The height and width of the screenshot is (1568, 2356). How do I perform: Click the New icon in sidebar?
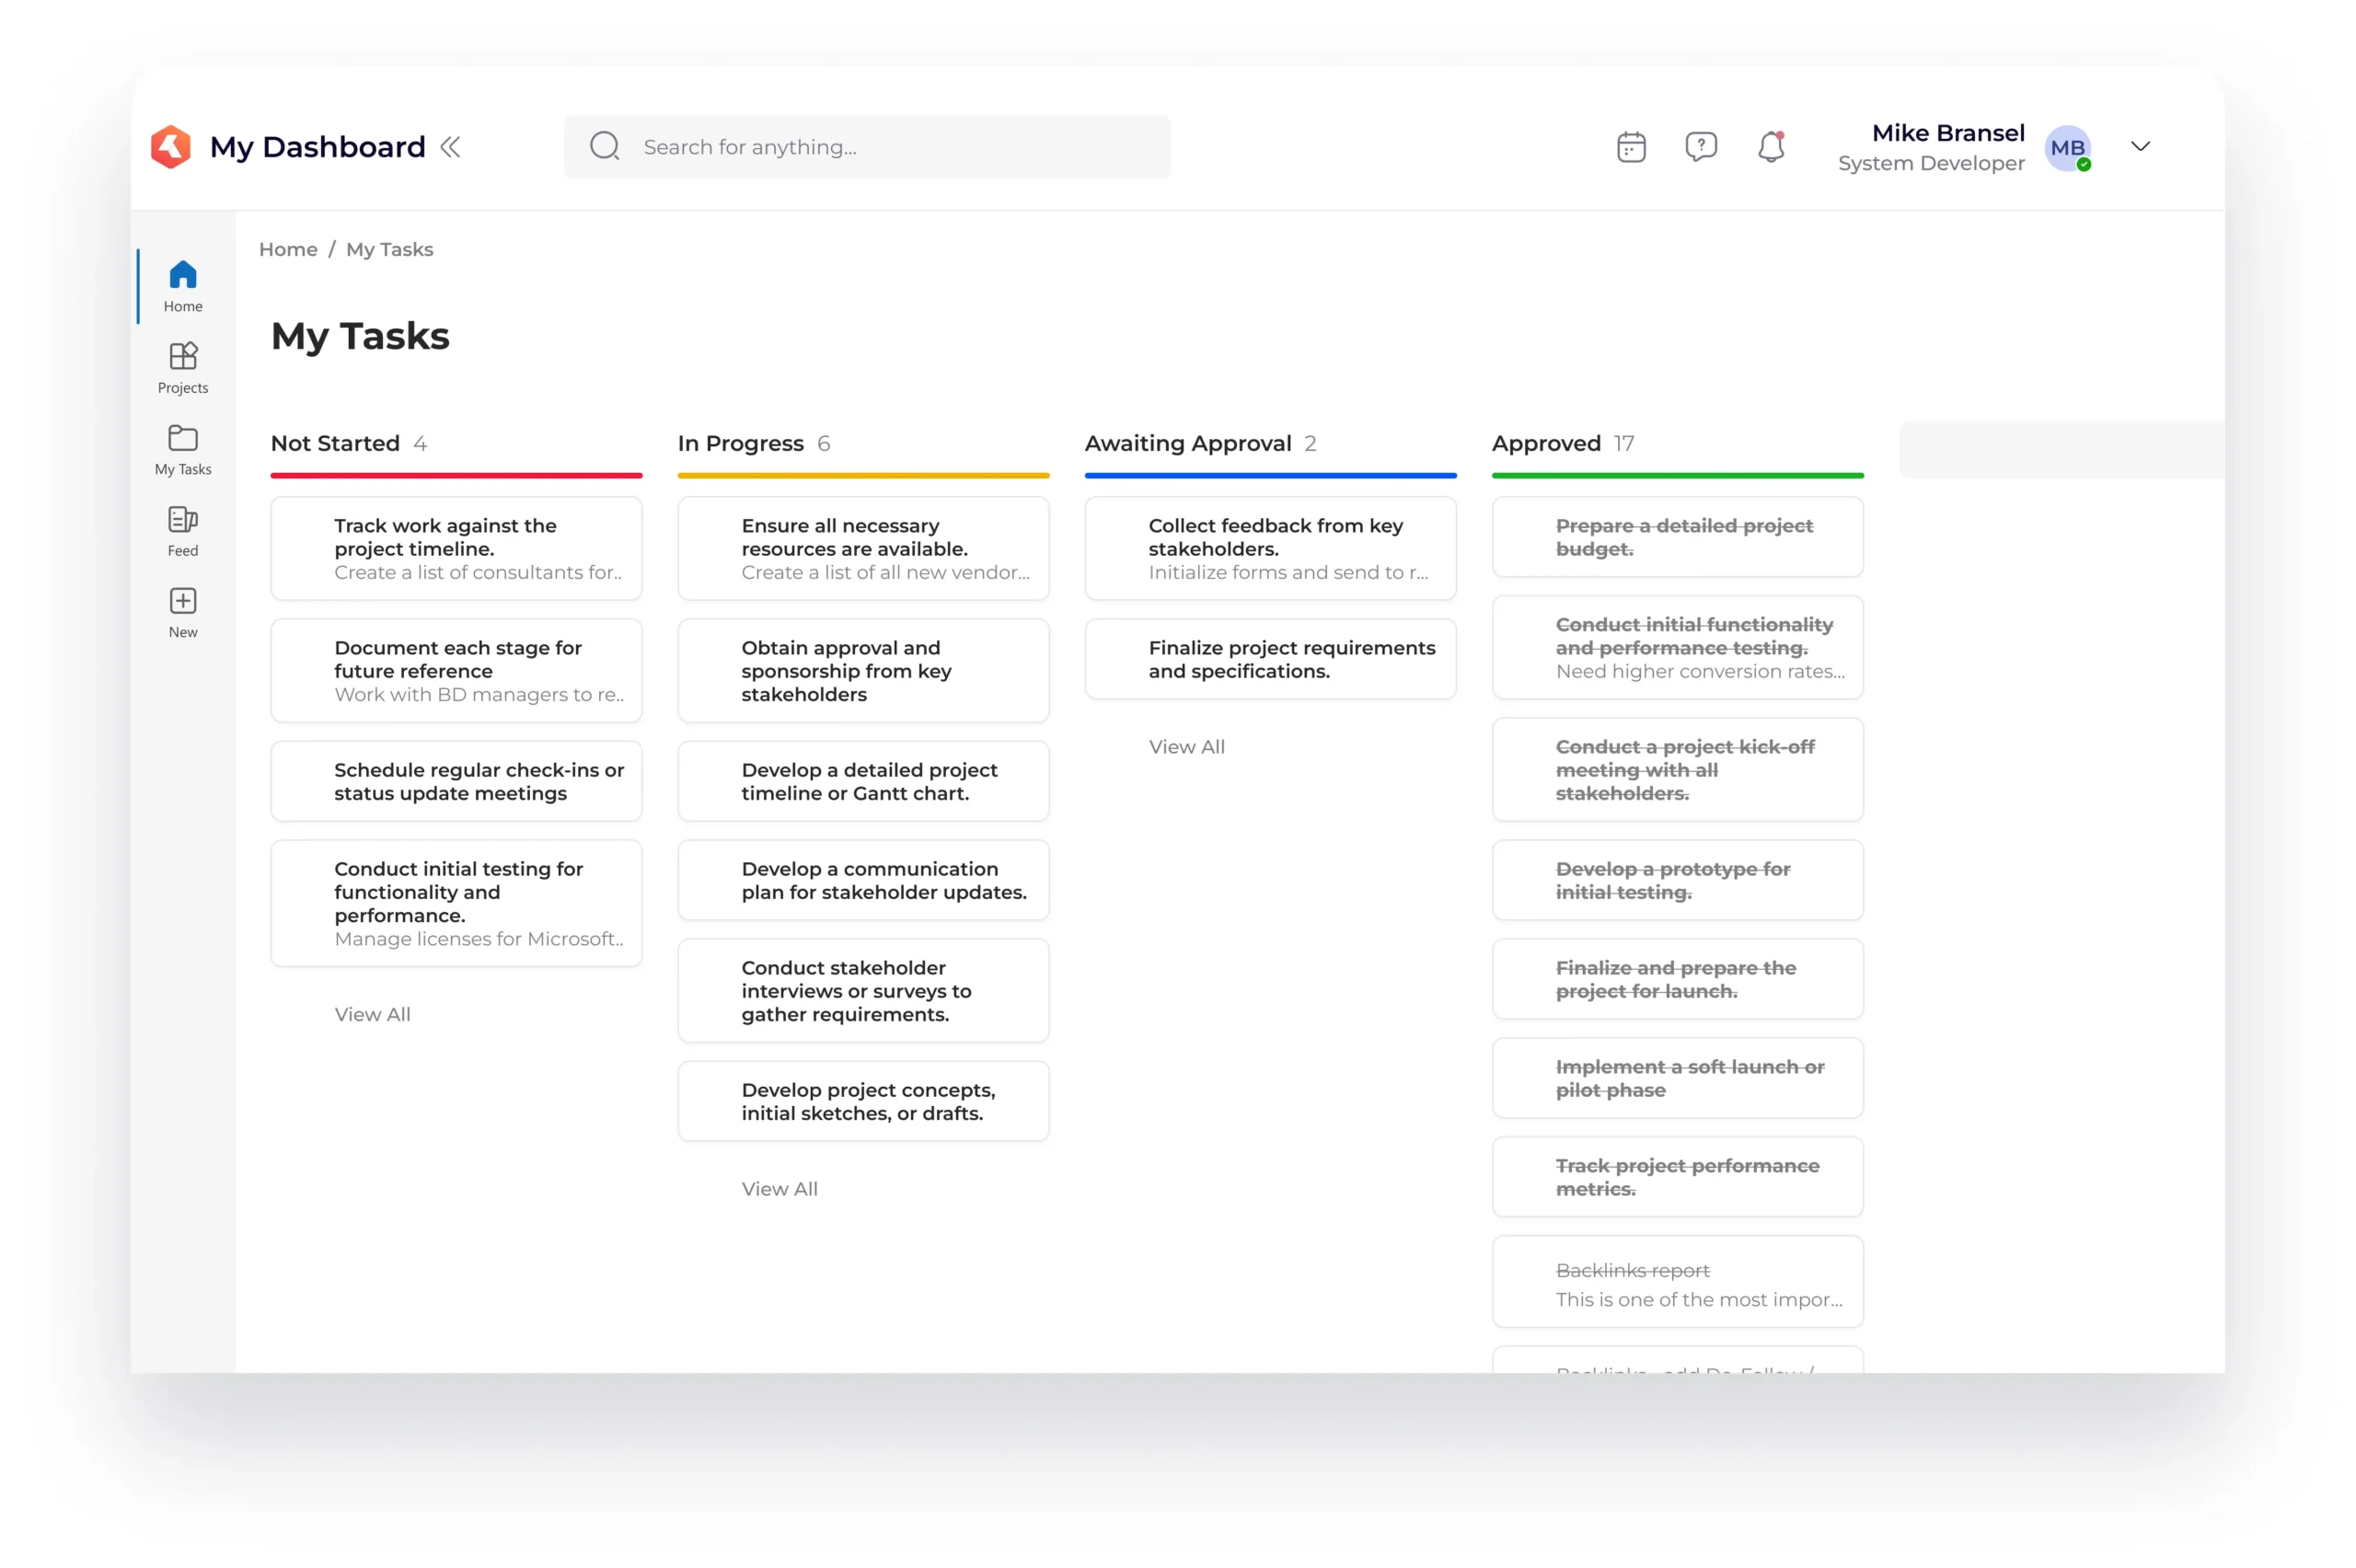(x=182, y=602)
